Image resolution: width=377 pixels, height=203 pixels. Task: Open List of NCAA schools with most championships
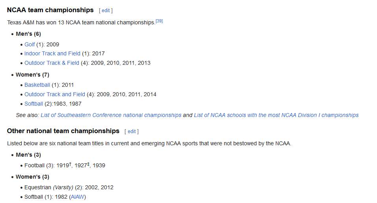coord(276,115)
